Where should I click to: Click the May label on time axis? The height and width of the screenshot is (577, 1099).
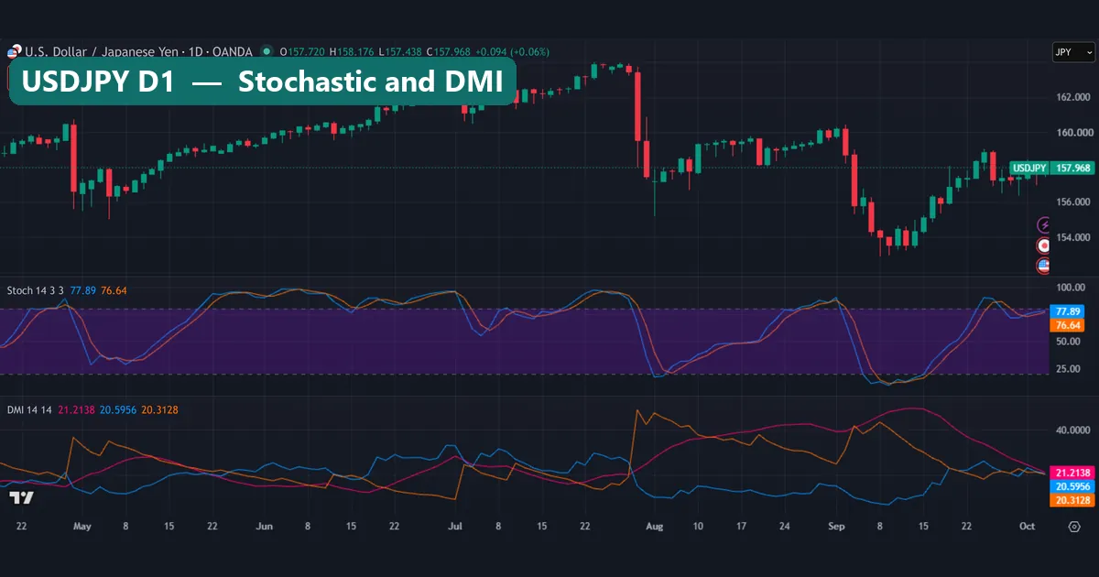(x=82, y=527)
